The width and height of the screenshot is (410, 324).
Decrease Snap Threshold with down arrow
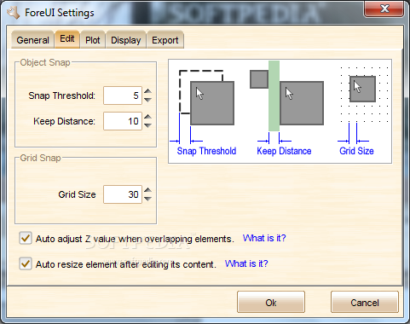pos(147,100)
